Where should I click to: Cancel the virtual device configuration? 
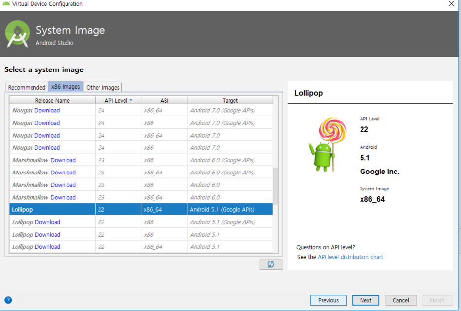pyautogui.click(x=400, y=300)
